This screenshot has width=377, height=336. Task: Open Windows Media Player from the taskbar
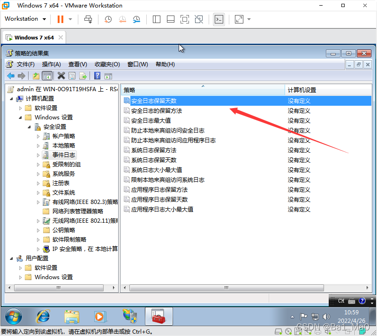[99, 316]
